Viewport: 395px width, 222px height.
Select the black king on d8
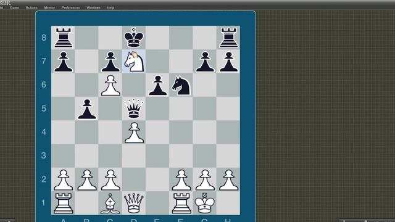click(x=134, y=38)
